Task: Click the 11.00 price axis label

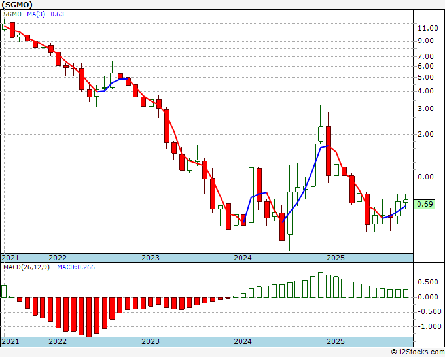Action: 428,28
